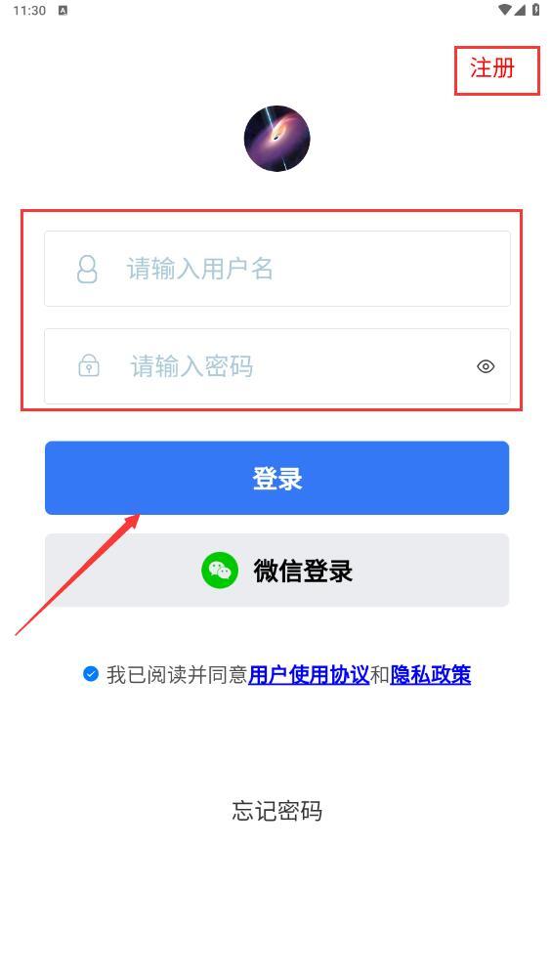
Task: Toggle password visibility with the eye icon
Action: [486, 366]
